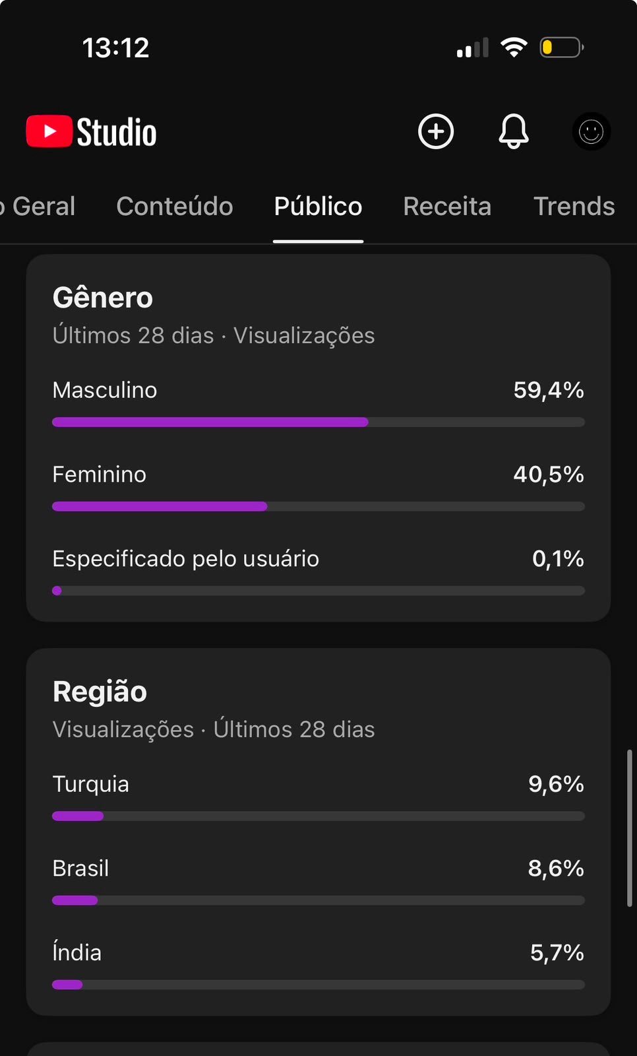The width and height of the screenshot is (637, 1056).
Task: Click the Feminino progress bar
Action: (x=318, y=507)
